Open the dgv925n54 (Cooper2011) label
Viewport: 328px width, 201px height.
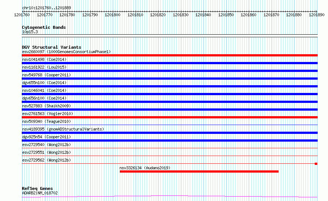tap(46, 137)
